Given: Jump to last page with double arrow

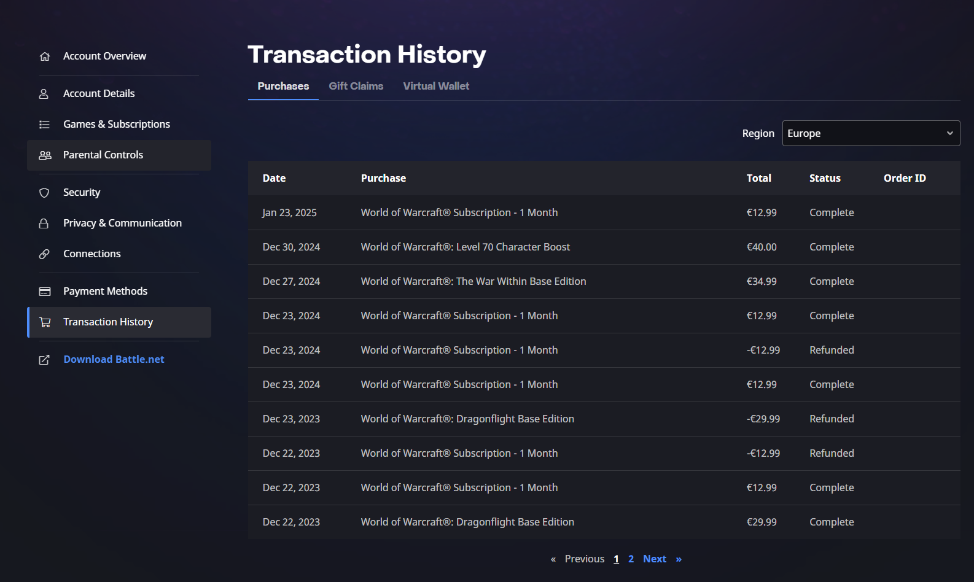Looking at the screenshot, I should (679, 559).
